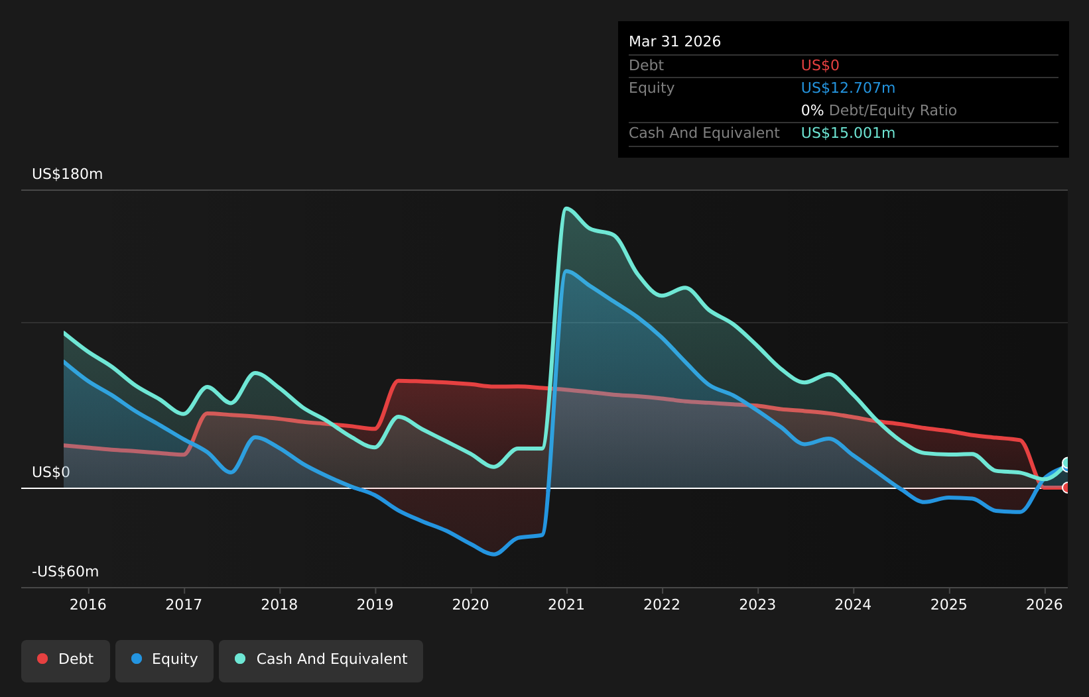Click the Debt value US$0 in tooltip

[x=820, y=66]
